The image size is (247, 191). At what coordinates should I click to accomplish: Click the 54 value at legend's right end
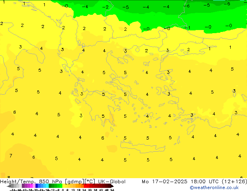pos(112,190)
